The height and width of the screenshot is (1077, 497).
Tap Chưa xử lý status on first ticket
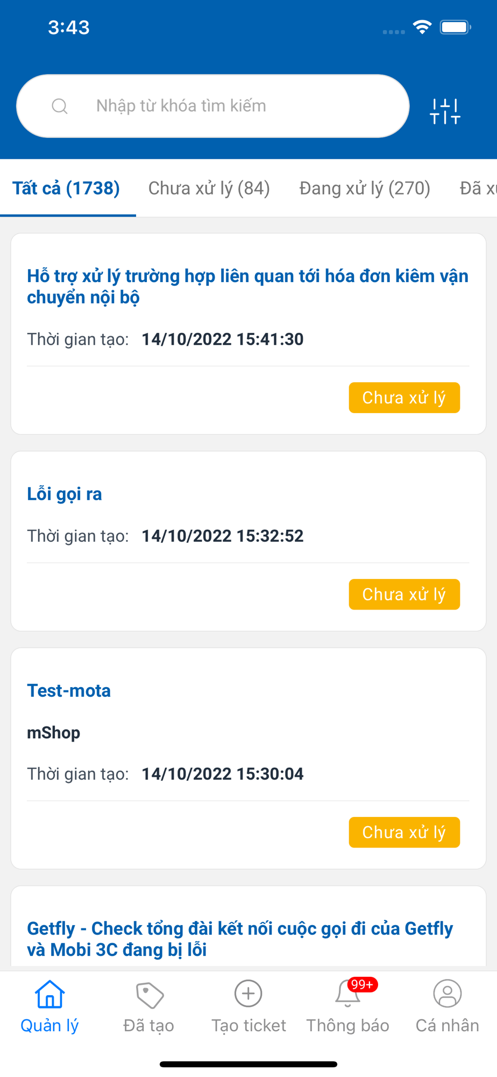404,398
